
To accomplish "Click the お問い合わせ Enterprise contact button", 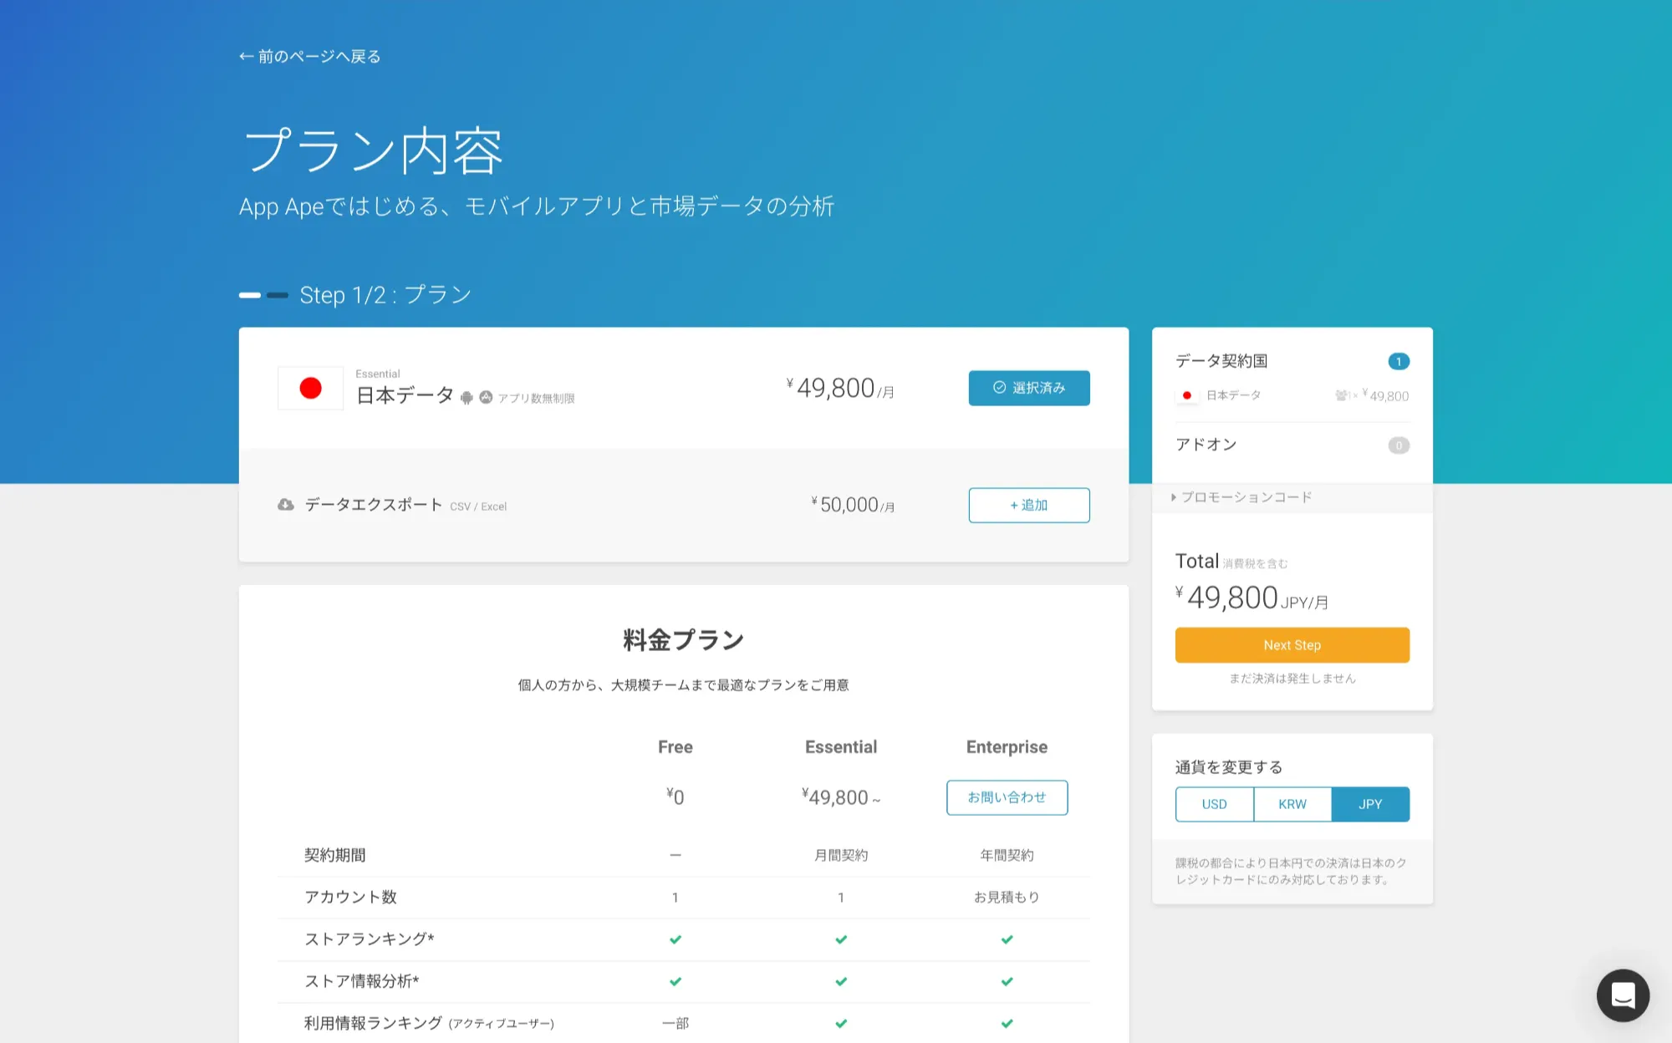I will tap(1007, 797).
